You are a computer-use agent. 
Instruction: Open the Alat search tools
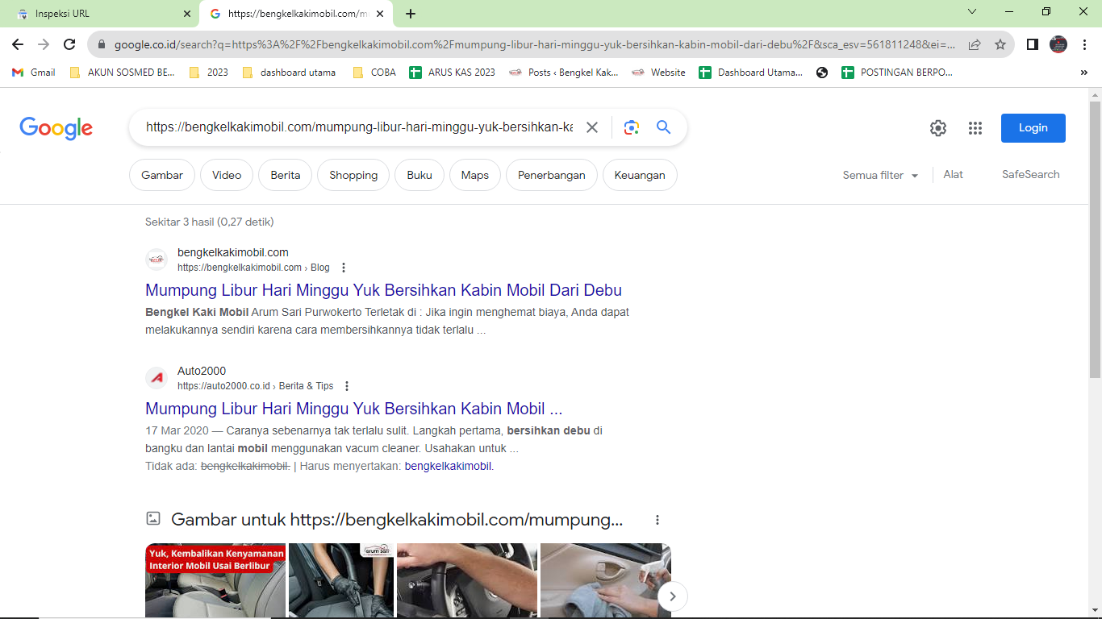pos(954,174)
